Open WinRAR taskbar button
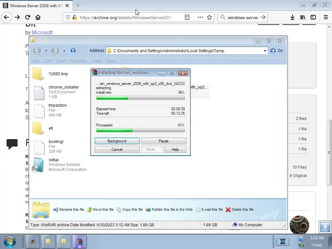Screen dimensions: 332x249 pos(79,242)
